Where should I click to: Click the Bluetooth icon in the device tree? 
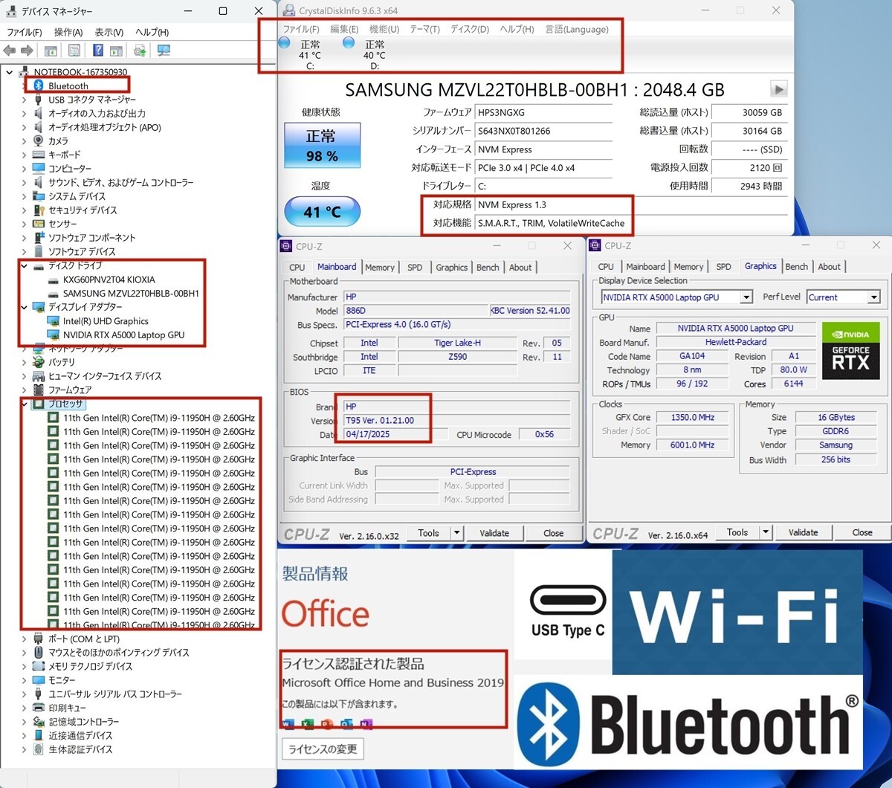[39, 85]
